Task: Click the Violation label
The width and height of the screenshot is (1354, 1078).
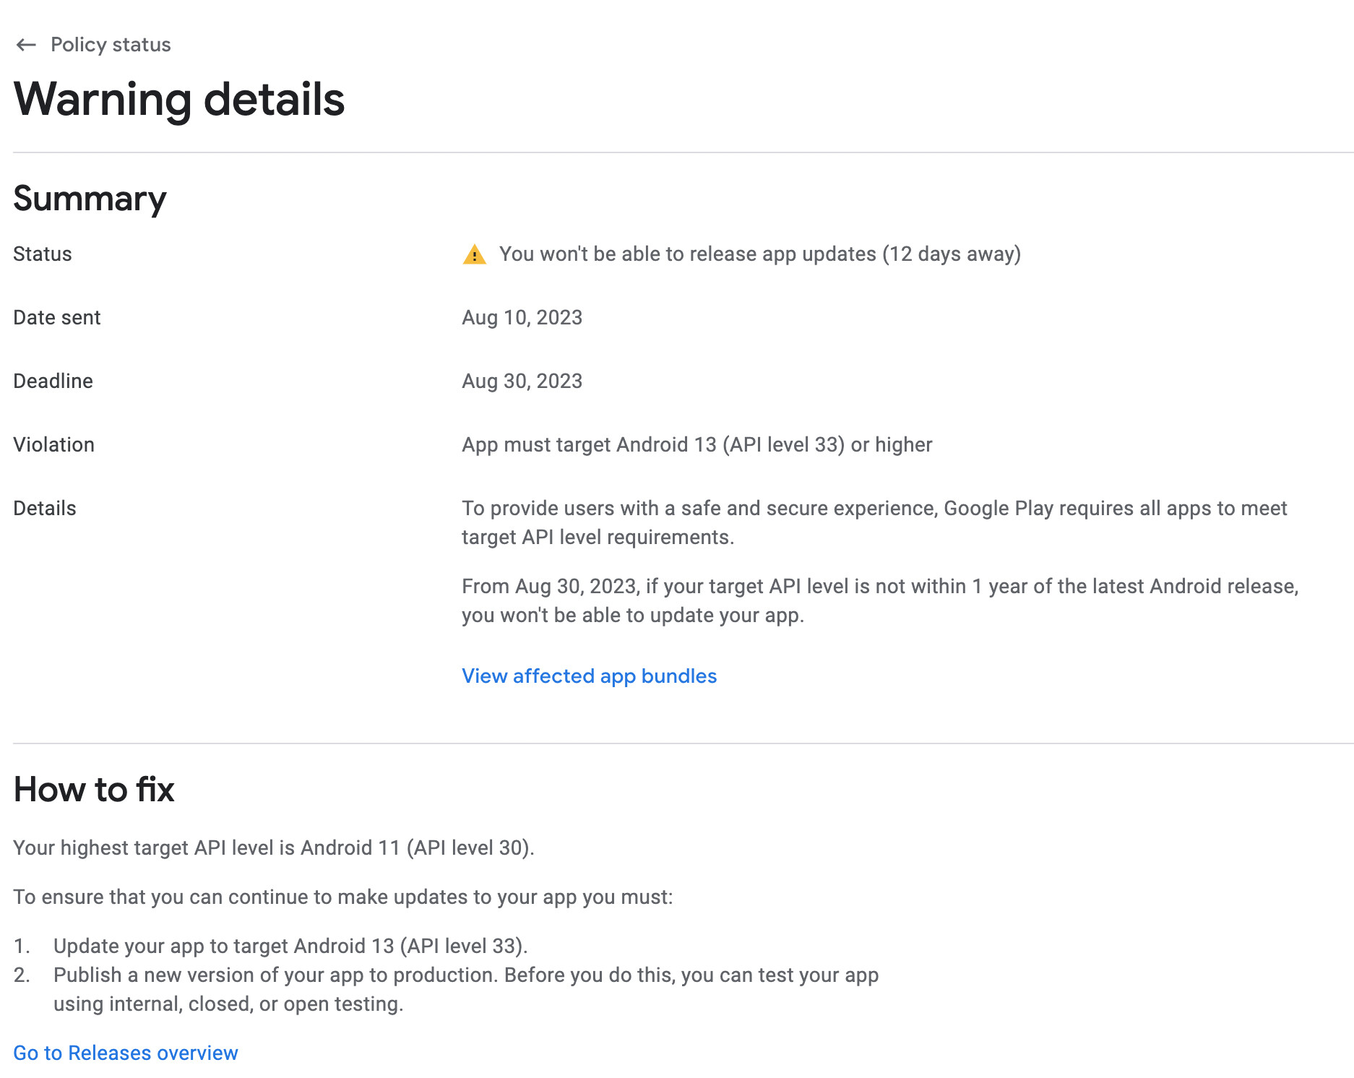Action: click(54, 445)
